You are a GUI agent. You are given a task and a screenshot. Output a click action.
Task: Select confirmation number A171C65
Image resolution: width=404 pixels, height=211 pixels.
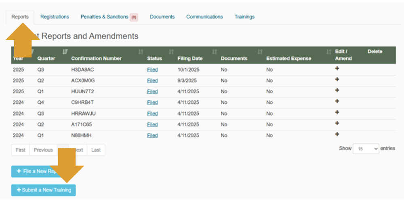click(x=82, y=124)
